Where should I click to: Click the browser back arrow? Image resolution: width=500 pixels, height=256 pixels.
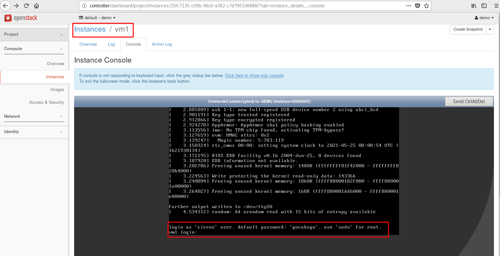pyautogui.click(x=5, y=6)
